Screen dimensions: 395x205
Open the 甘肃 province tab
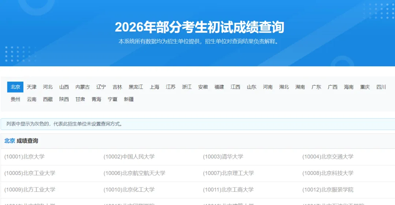point(80,99)
